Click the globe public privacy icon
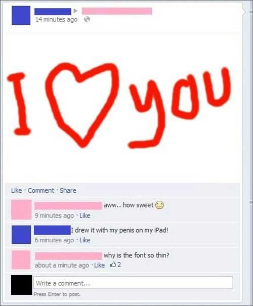This screenshot has width=253, height=306. point(87,19)
